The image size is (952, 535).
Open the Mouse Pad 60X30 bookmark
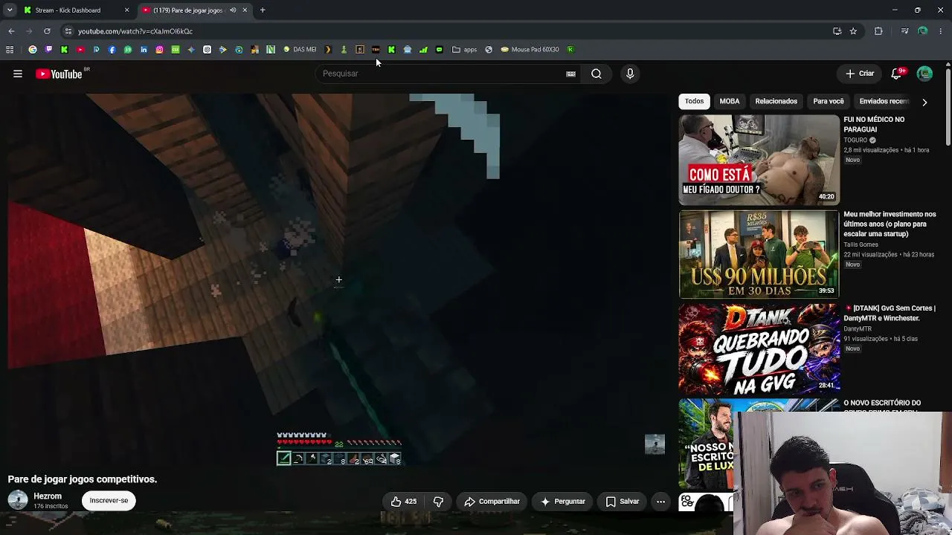click(x=530, y=50)
